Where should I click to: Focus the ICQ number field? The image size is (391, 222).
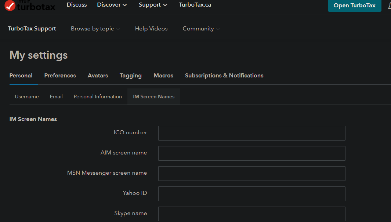coord(251,133)
